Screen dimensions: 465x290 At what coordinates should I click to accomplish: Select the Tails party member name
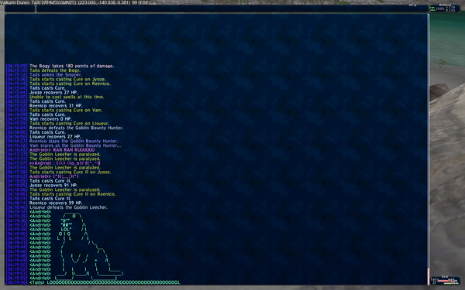[434, 280]
